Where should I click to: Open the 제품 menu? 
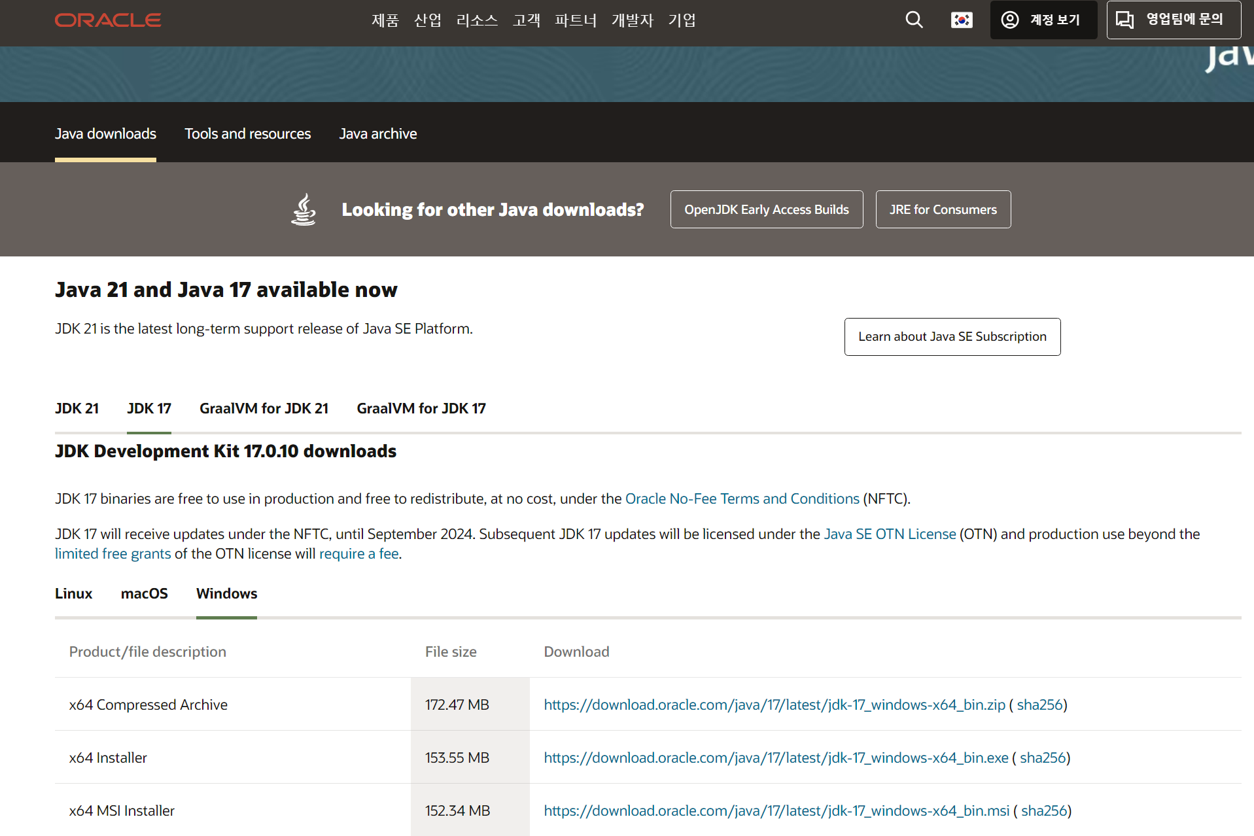385,20
